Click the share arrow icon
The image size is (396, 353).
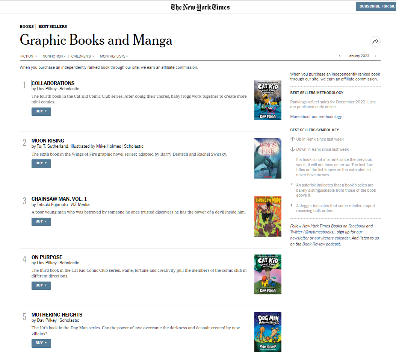[375, 41]
